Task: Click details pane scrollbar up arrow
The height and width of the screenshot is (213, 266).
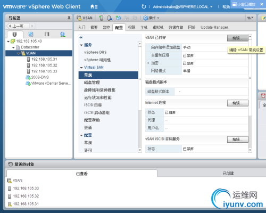Action: pos(250,37)
